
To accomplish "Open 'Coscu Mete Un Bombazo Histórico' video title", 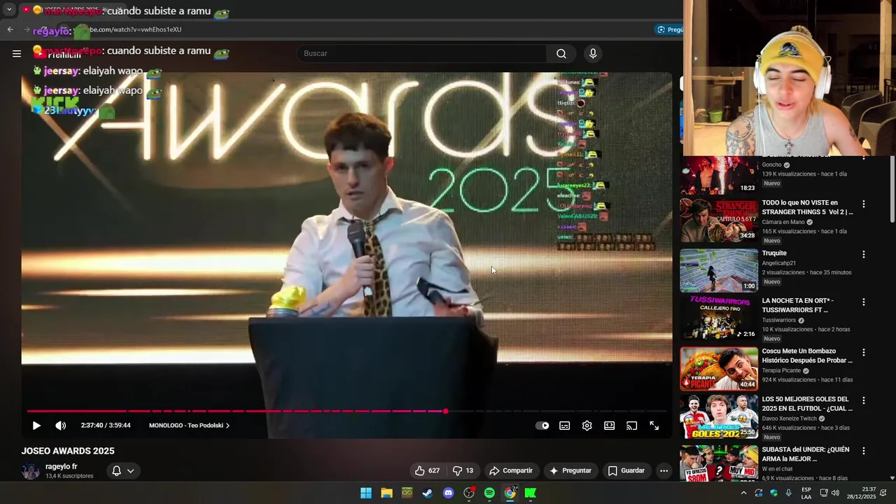I will 807,356.
